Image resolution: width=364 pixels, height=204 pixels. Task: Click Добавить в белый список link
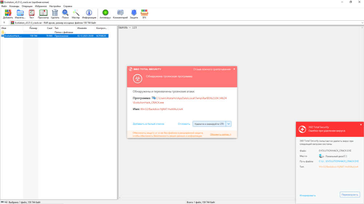149,124
